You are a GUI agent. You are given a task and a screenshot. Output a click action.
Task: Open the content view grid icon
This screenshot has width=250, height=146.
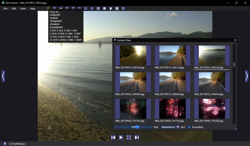[98, 9]
